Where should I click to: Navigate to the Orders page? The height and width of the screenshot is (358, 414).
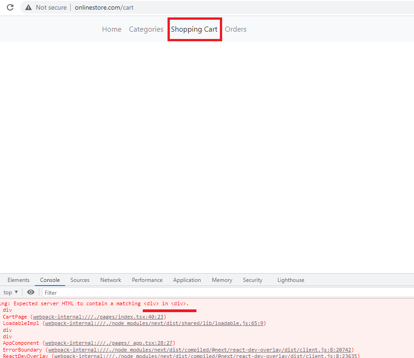(235, 29)
